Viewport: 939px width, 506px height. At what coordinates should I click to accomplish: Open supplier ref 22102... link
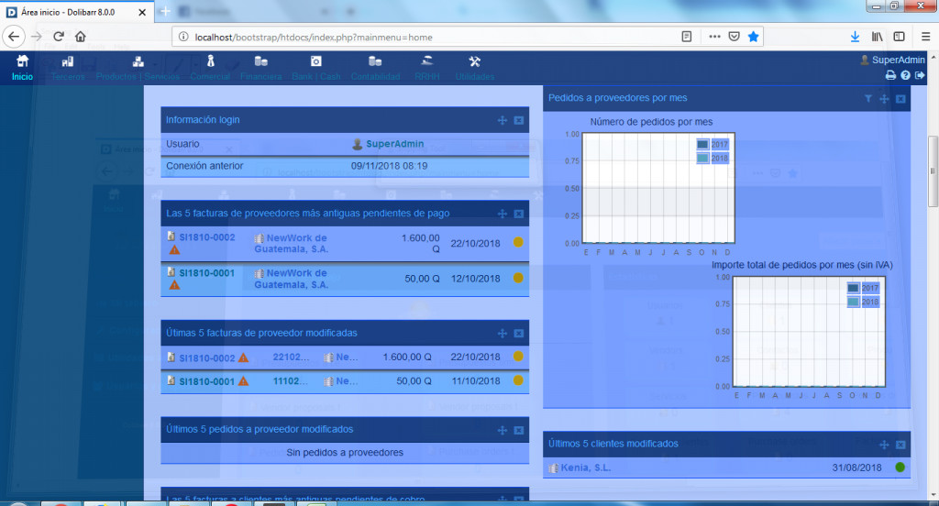[291, 357]
